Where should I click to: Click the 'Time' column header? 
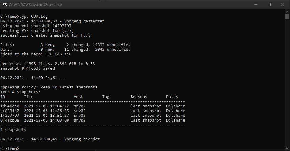click(x=29, y=97)
